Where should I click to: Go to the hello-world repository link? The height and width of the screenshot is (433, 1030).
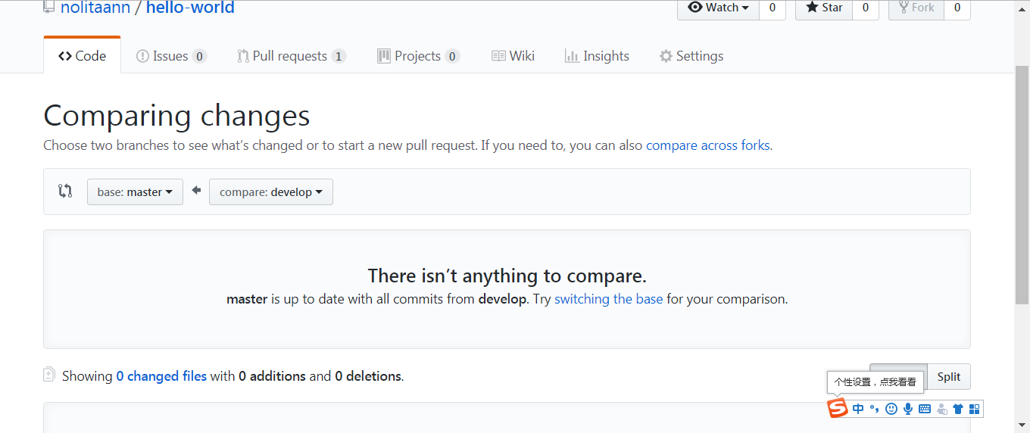coord(190,8)
